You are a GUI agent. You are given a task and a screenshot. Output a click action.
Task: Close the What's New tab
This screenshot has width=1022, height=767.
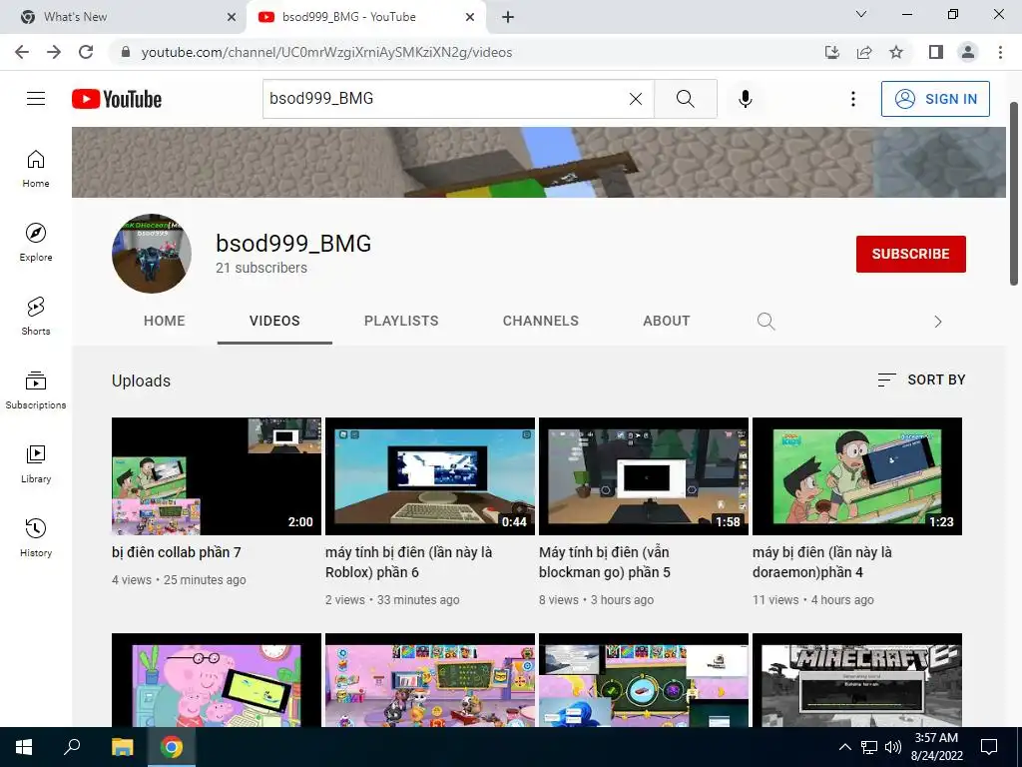pyautogui.click(x=232, y=17)
